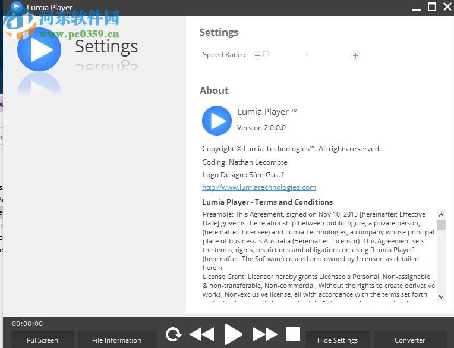454x348 pixels.
Task: Click inside the Terms and Conditions text box
Action: [x=319, y=255]
